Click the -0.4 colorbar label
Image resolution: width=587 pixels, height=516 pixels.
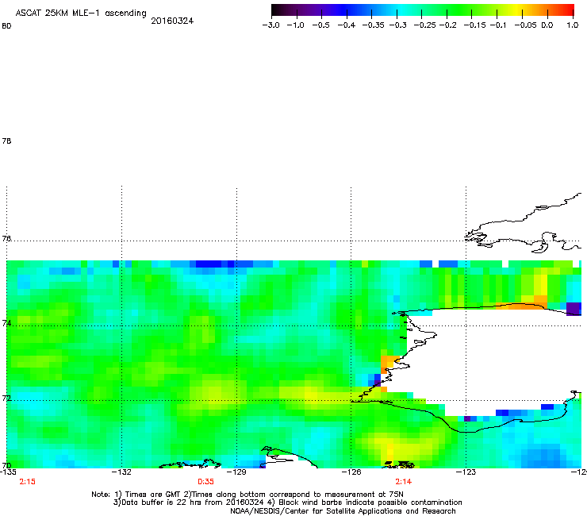[x=347, y=25]
